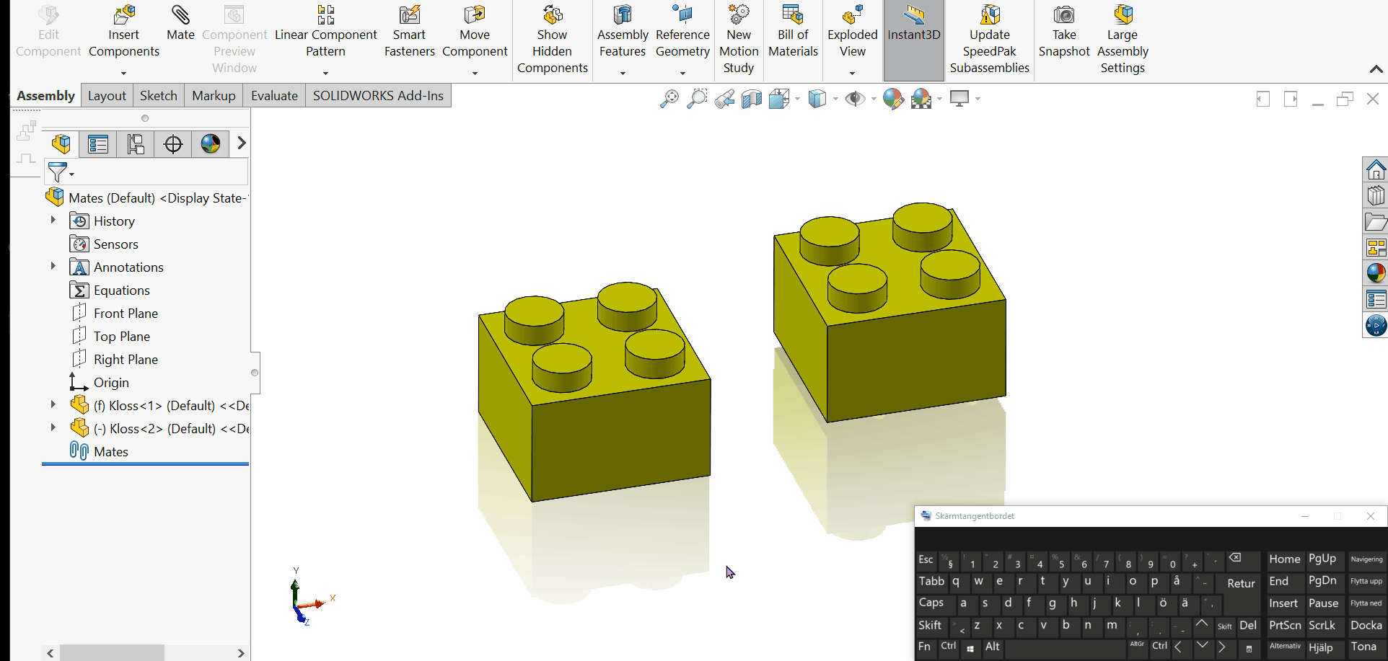Image resolution: width=1388 pixels, height=661 pixels.
Task: Expand the History tree node
Action: (53, 221)
